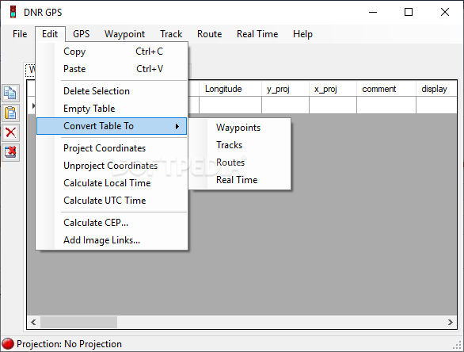This screenshot has width=464, height=352.
Task: Open Add Image Links... dialog
Action: click(x=112, y=240)
